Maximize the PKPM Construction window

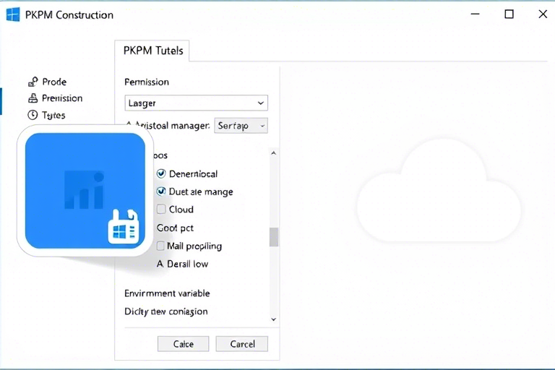509,14
